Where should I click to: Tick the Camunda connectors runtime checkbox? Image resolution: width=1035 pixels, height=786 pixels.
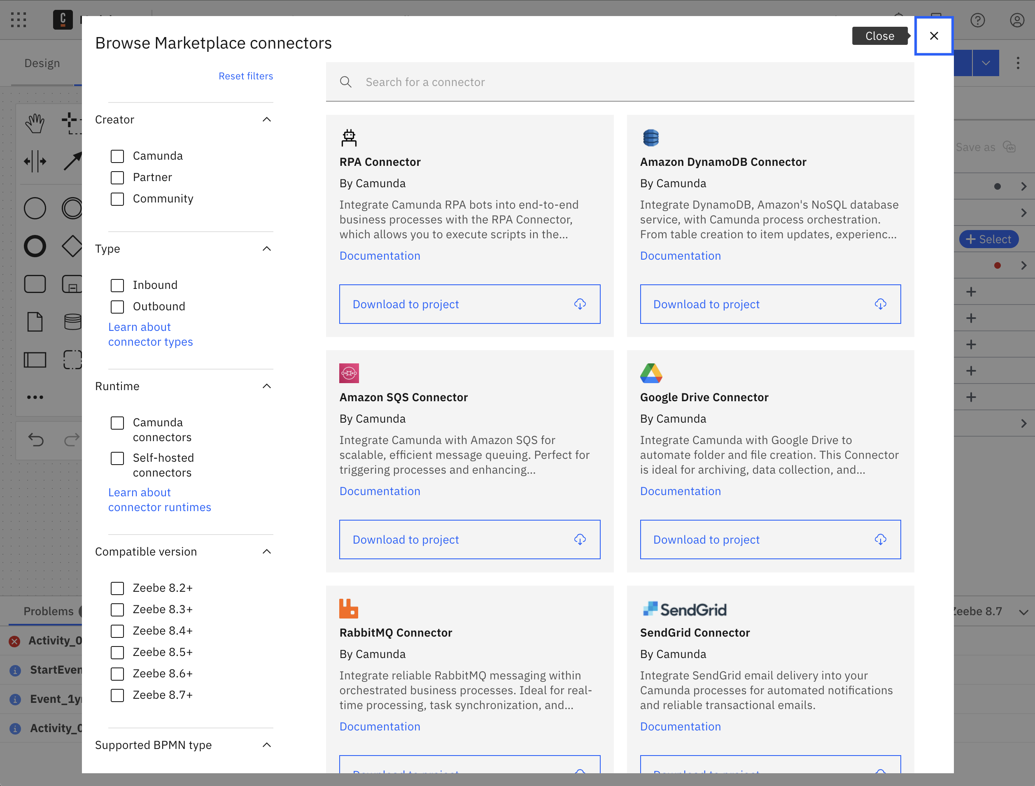pyautogui.click(x=117, y=423)
